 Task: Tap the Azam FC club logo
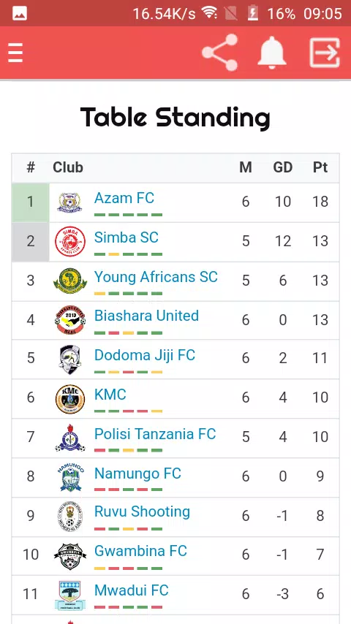coord(69,202)
